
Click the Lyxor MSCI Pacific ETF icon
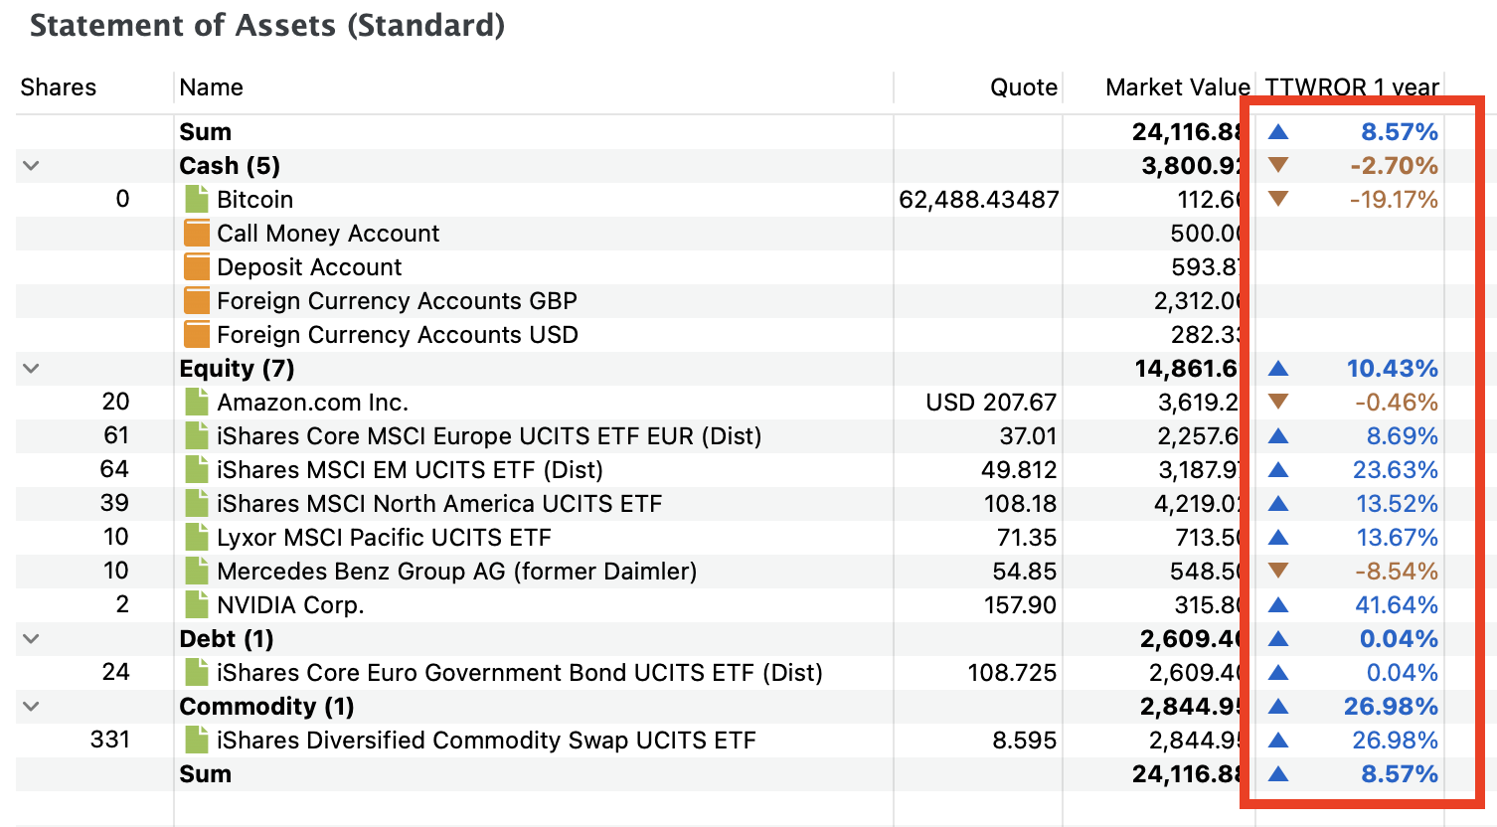(x=197, y=538)
